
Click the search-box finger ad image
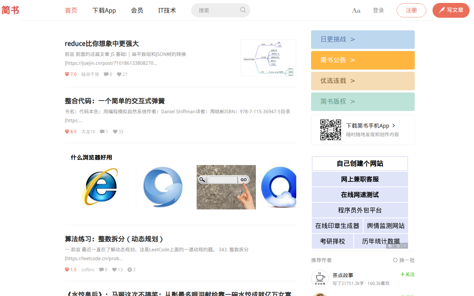coord(226,187)
